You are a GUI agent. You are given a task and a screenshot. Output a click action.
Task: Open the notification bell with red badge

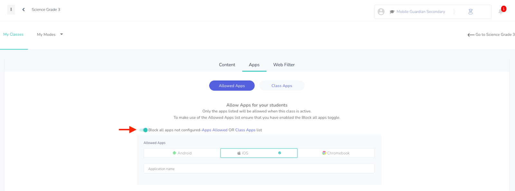tap(501, 11)
